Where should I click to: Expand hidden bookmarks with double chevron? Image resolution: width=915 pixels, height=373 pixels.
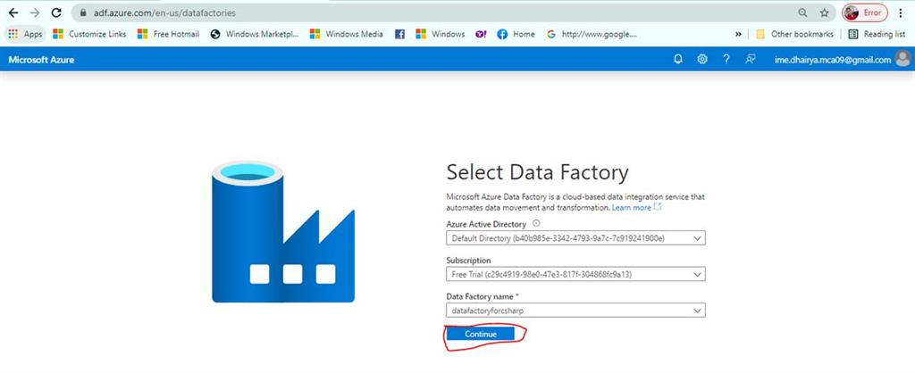(x=739, y=34)
